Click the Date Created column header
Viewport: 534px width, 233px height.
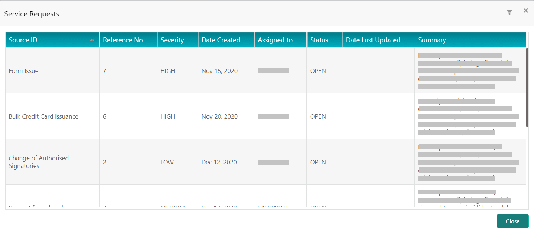pyautogui.click(x=221, y=40)
